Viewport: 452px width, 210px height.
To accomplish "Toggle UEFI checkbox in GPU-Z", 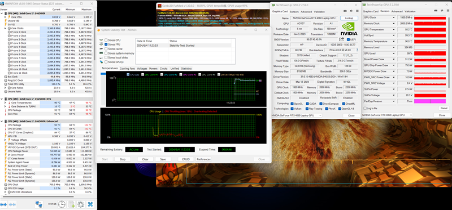I will click(348, 39).
